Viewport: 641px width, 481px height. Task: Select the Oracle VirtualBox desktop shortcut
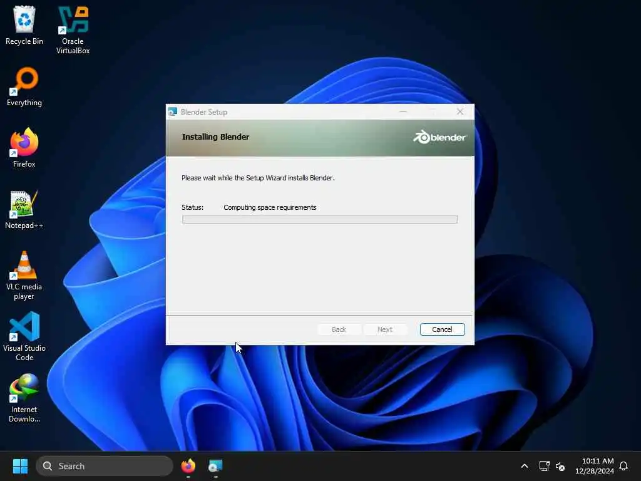(x=73, y=30)
